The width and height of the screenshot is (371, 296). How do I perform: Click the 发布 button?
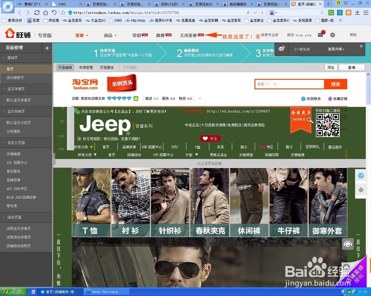pyautogui.click(x=352, y=67)
